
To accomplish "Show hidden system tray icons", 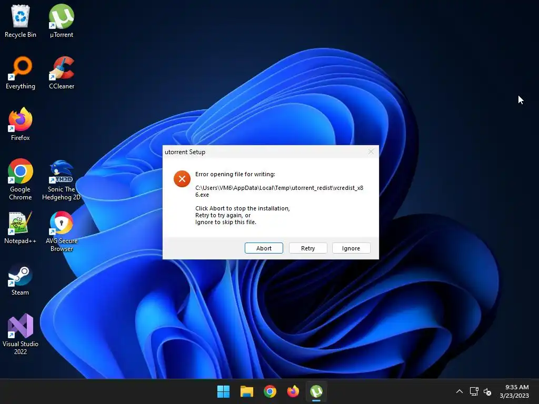I will pos(459,391).
